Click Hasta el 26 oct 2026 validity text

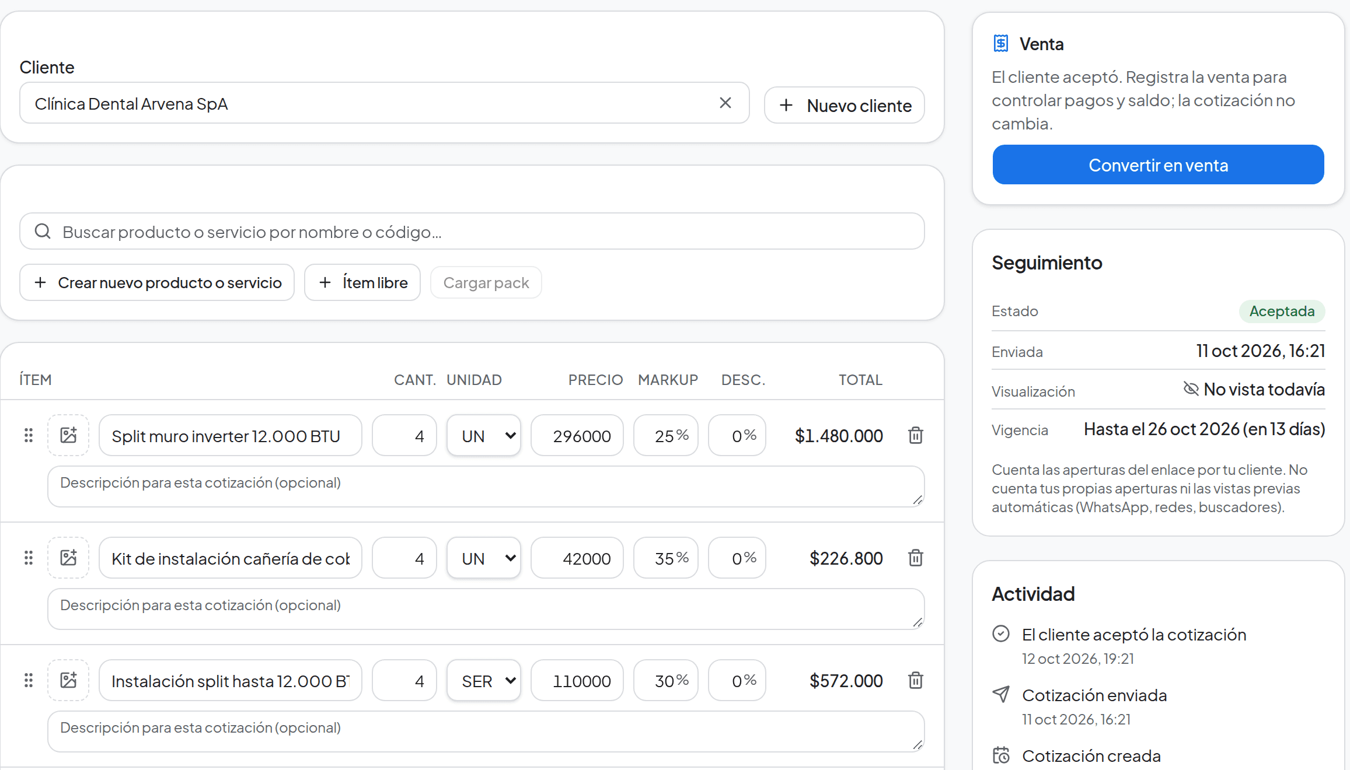coord(1204,429)
